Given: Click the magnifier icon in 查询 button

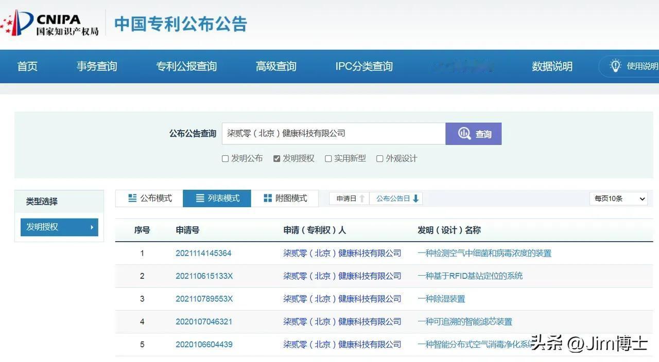Looking at the screenshot, I should pyautogui.click(x=464, y=134).
